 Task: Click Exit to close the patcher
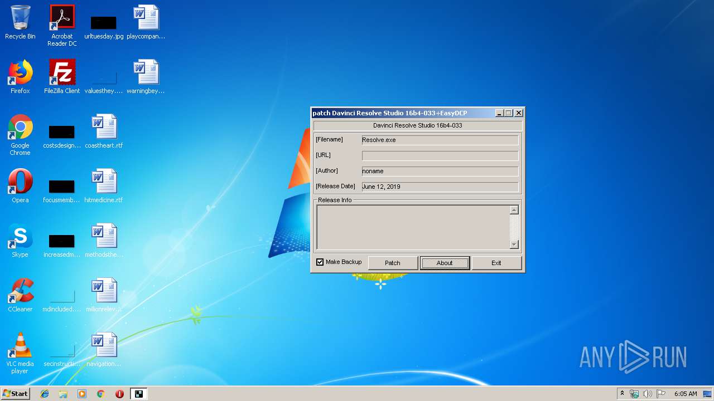pyautogui.click(x=496, y=263)
